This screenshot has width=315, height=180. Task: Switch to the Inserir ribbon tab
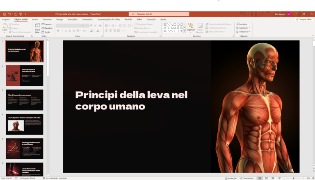[x=35, y=19]
